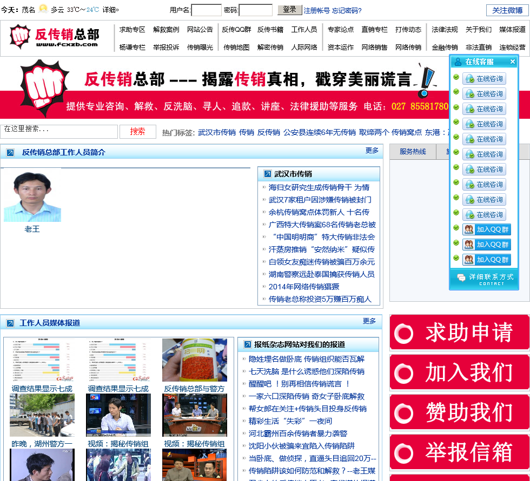Image resolution: width=530 pixels, height=481 pixels.
Task: Open the 反传QQ群 menu item
Action: click(236, 30)
